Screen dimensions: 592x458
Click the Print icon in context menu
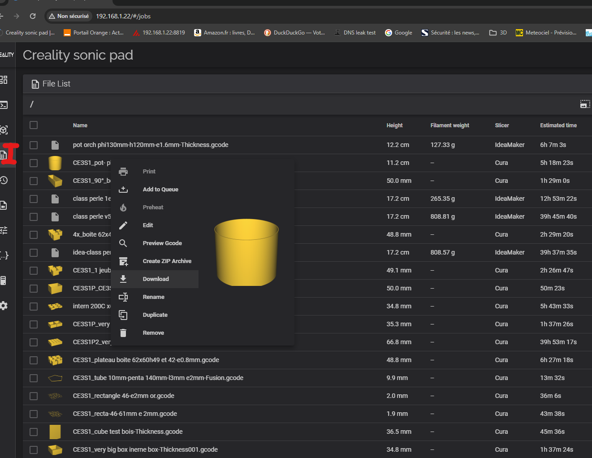[x=123, y=172]
